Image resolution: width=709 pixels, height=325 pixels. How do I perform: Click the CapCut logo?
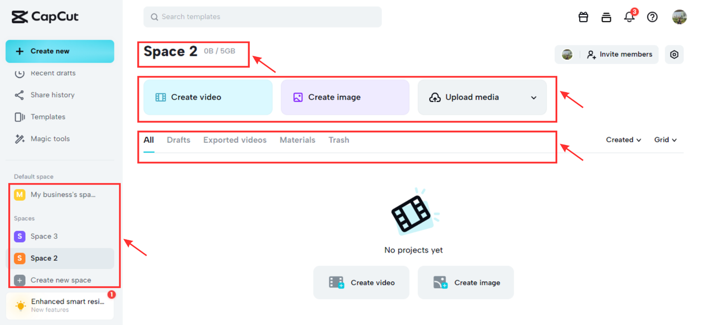pos(45,17)
